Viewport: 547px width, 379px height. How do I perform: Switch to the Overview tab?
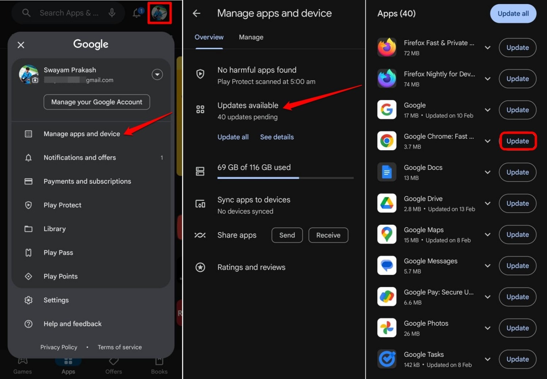coord(209,37)
